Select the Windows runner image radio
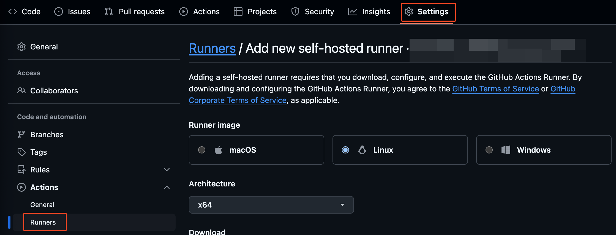Screen dimensions: 616x235 489,150
